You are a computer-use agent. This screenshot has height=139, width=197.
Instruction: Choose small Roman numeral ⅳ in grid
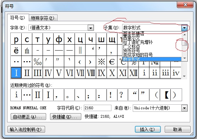click(x=176, y=73)
